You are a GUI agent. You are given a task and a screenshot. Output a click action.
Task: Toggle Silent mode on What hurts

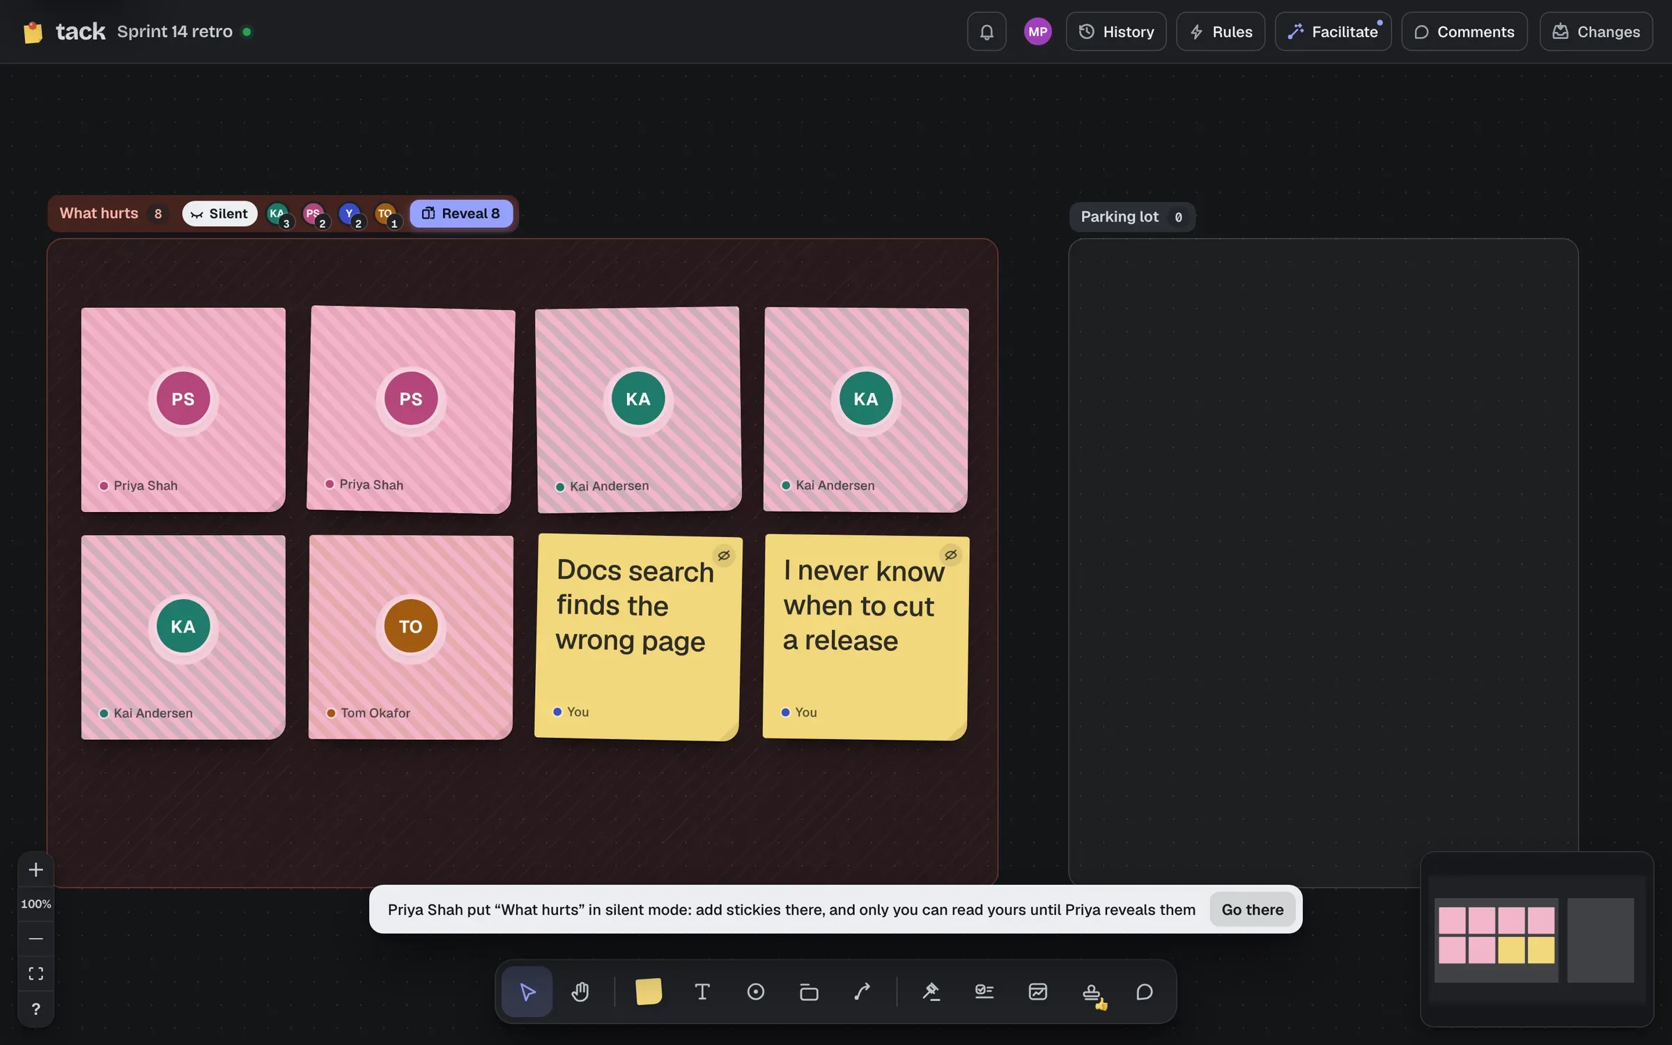(219, 213)
